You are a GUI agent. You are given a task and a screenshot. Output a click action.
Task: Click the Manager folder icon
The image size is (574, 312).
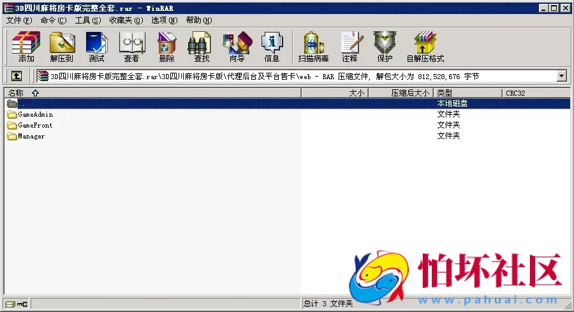12,137
